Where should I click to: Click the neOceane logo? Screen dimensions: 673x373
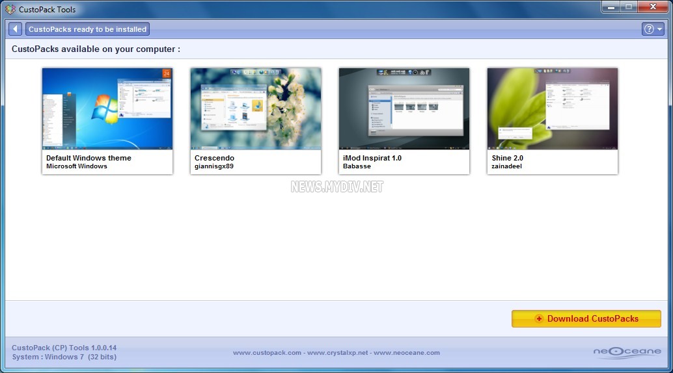click(627, 352)
